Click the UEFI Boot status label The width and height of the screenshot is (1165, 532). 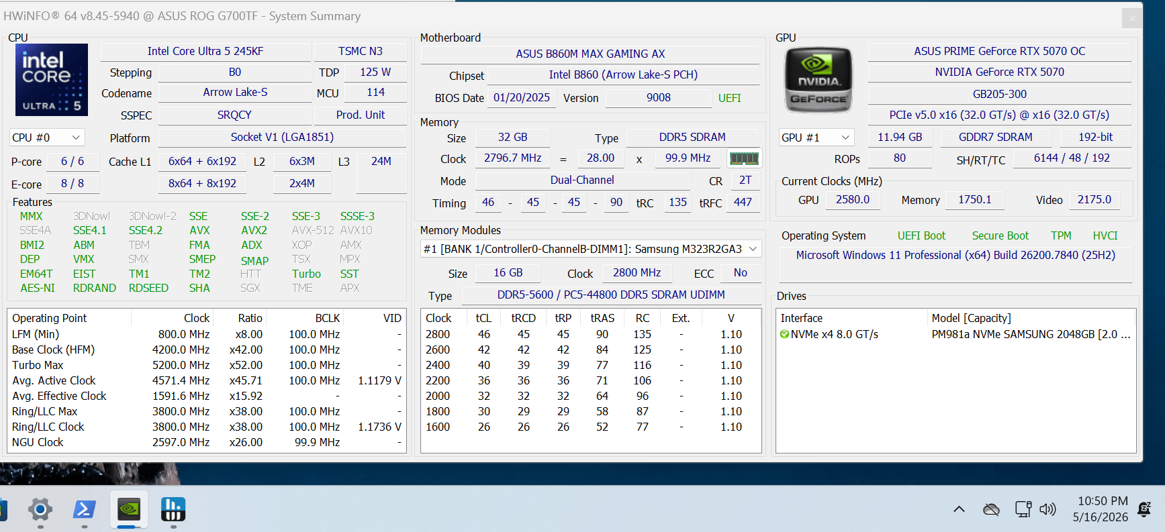(x=921, y=236)
